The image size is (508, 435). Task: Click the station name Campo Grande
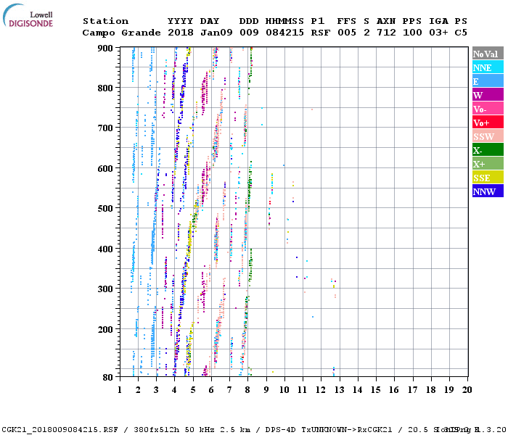tap(121, 33)
